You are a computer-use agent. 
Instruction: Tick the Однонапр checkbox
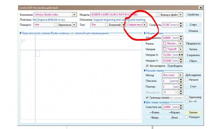187,97
